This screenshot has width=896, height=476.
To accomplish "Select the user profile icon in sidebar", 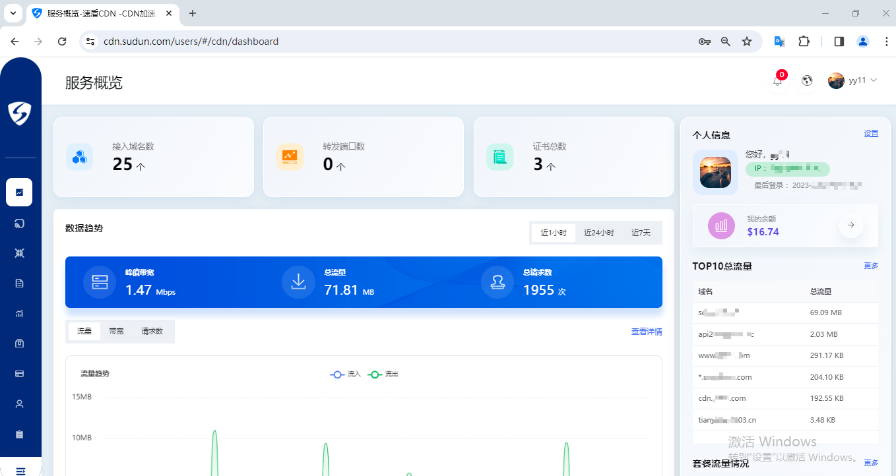I will tap(19, 403).
